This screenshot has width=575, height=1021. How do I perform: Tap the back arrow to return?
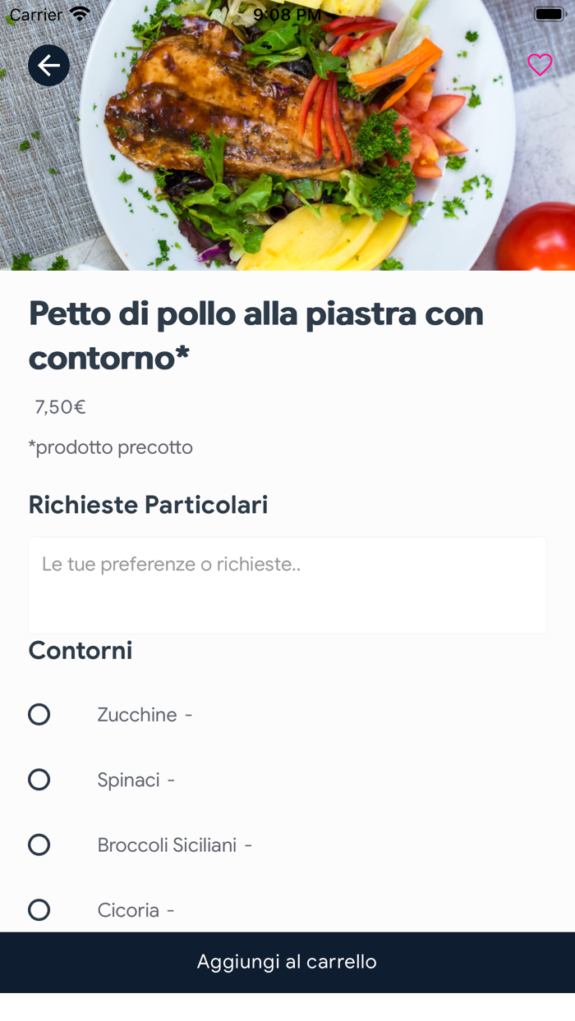pyautogui.click(x=48, y=65)
